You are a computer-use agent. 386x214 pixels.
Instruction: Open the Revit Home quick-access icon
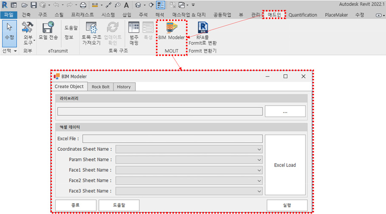coord(14,5)
